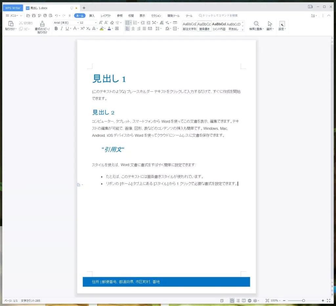Click the zoom slider handle
The width and height of the screenshot is (336, 306).
[304, 300]
